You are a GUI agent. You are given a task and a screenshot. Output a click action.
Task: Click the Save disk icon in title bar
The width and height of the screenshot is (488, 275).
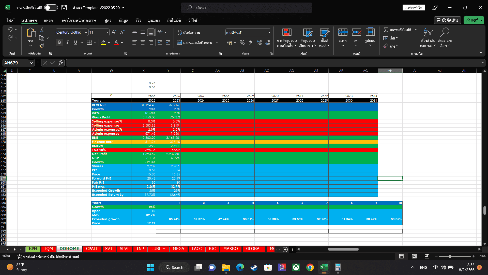(64, 8)
